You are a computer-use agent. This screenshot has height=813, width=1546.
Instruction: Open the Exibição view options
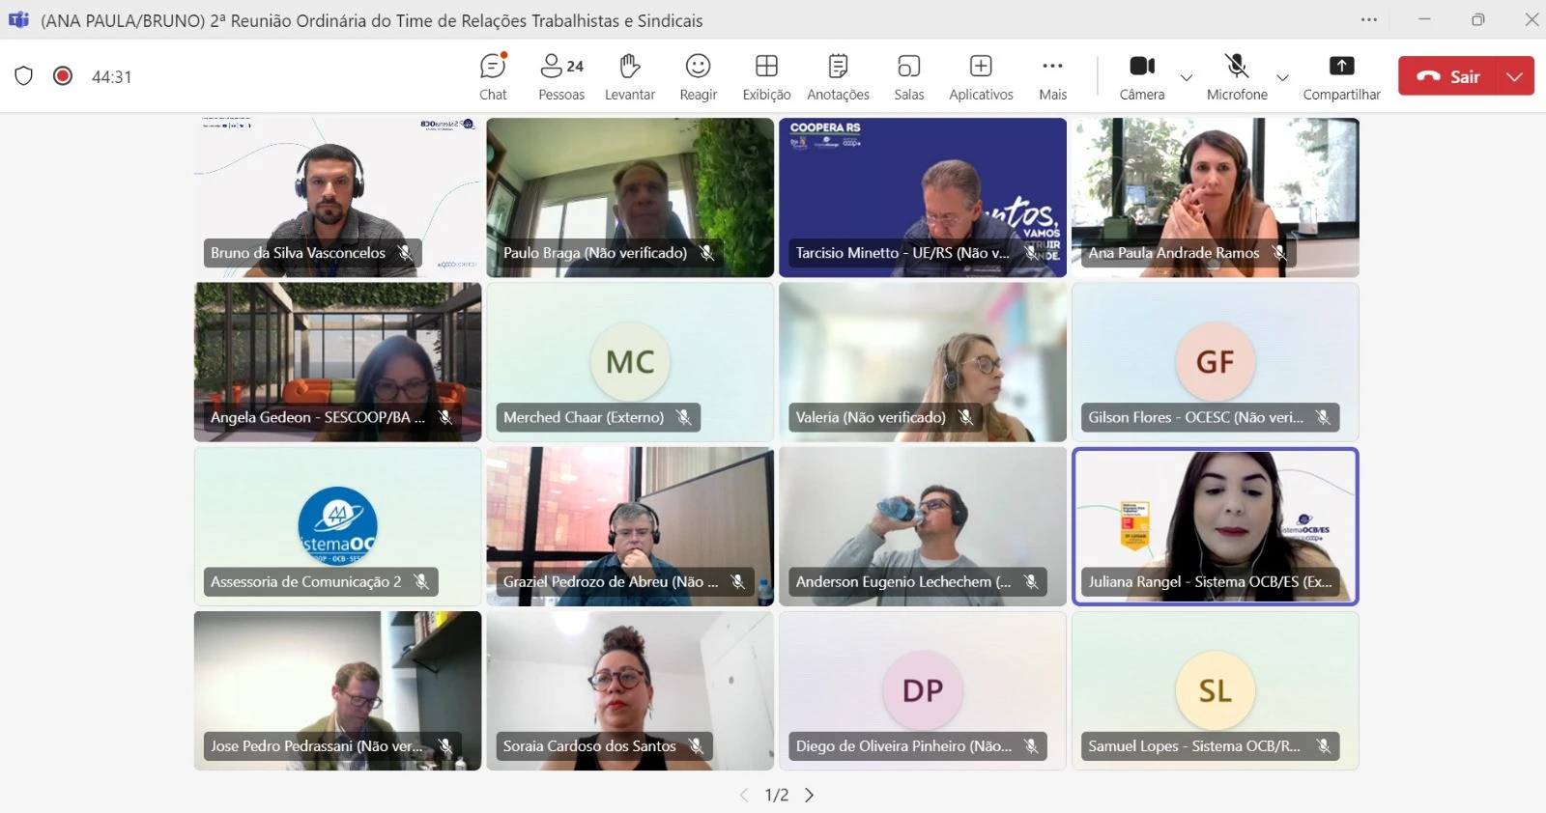coord(766,76)
